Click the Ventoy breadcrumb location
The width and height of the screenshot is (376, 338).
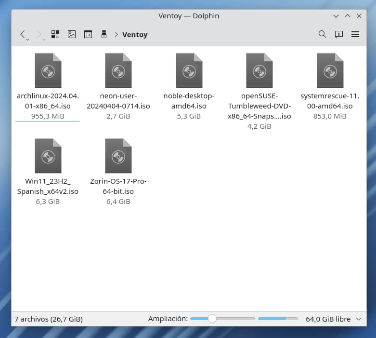coord(135,35)
